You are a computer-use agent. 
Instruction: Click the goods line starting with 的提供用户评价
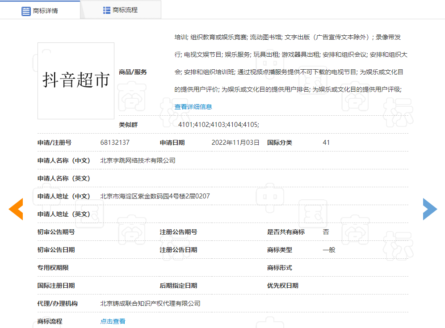(x=288, y=89)
